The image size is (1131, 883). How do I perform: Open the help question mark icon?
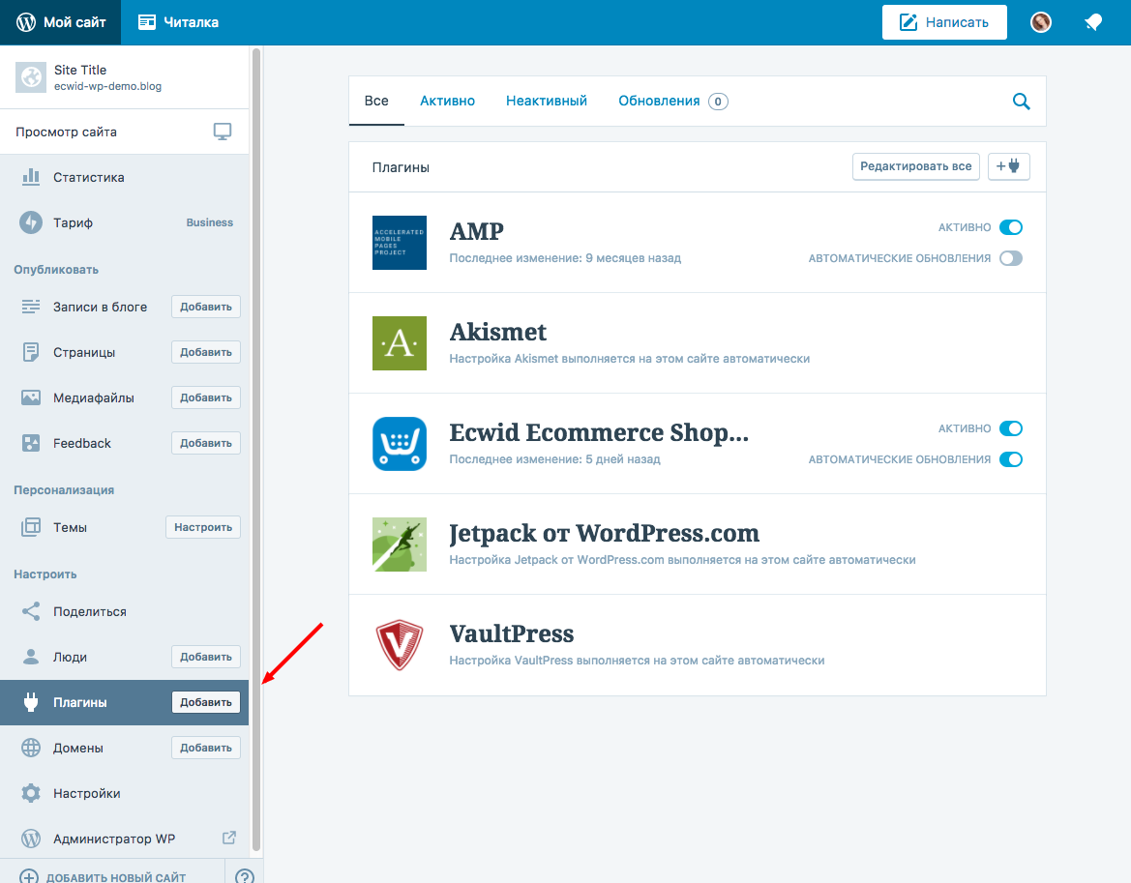245,876
